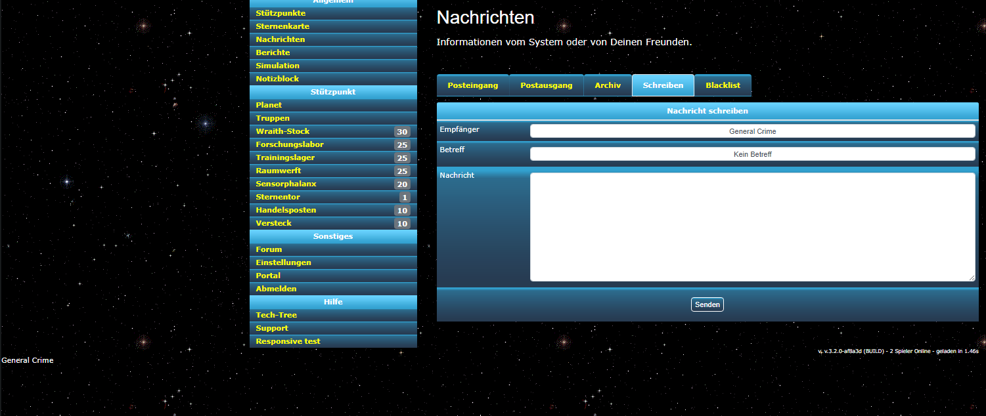This screenshot has width=986, height=416.
Task: Navigate to Raumwerft
Action: pos(279,171)
